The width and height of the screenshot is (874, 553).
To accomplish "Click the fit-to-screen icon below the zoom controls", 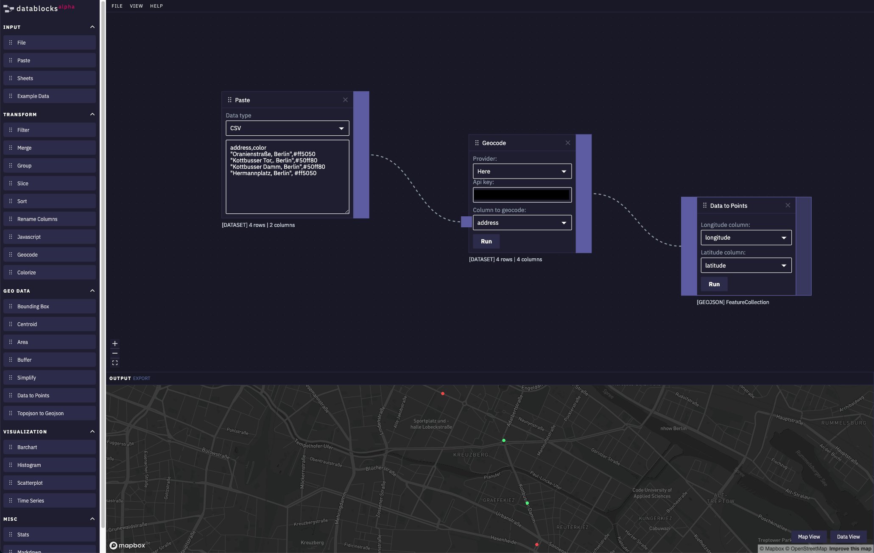I will coord(114,363).
